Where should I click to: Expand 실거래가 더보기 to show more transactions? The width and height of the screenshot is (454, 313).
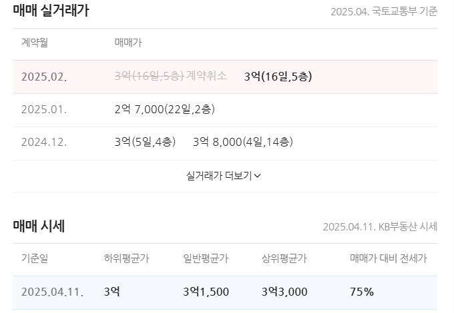click(x=224, y=176)
